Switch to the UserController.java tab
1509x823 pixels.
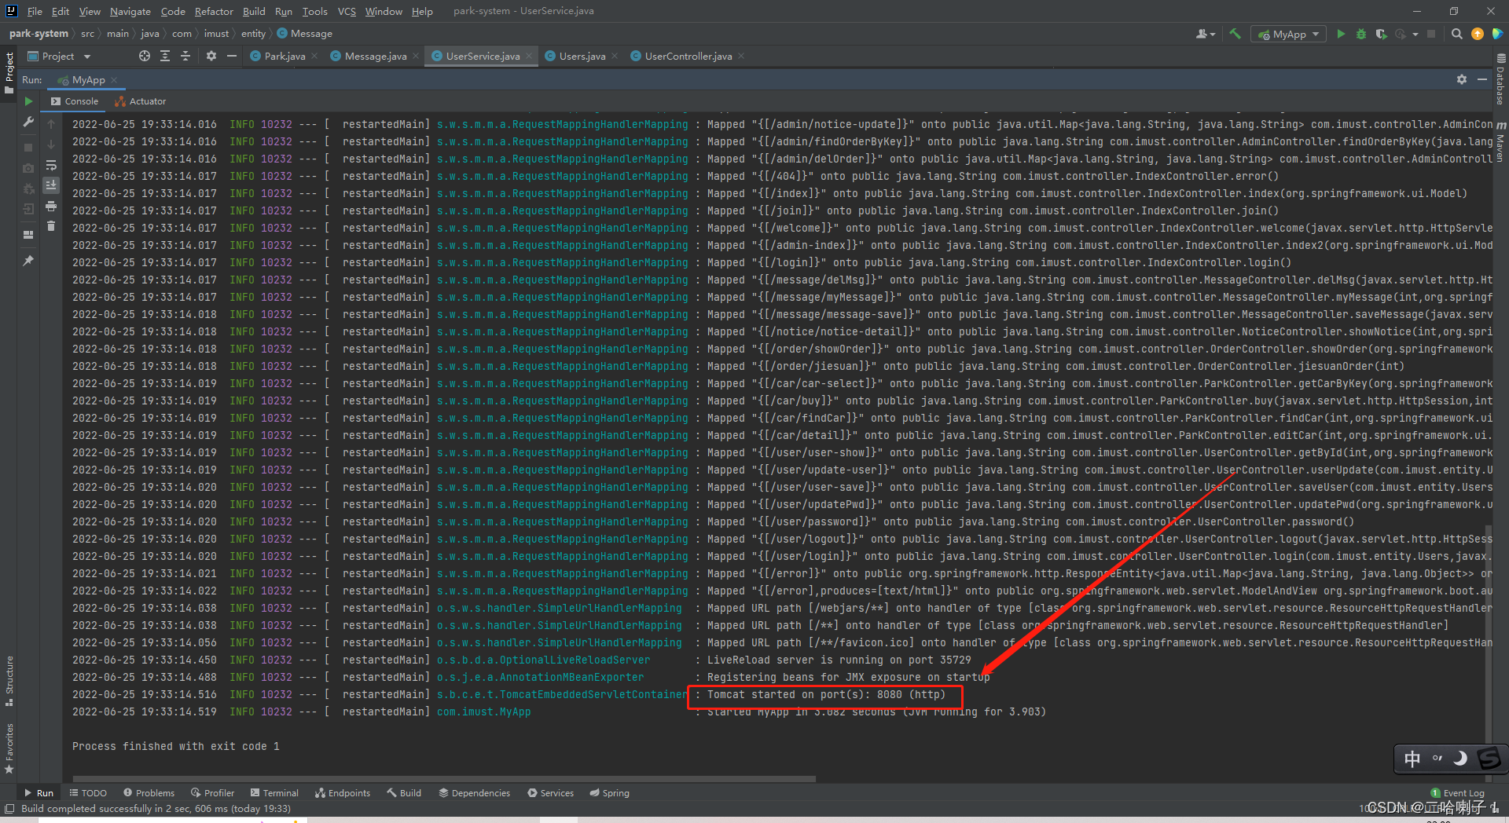pos(688,56)
